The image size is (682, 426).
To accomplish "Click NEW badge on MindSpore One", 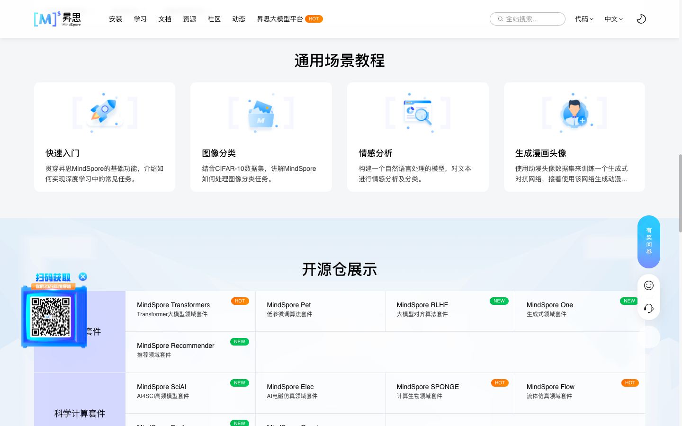I will (629, 301).
